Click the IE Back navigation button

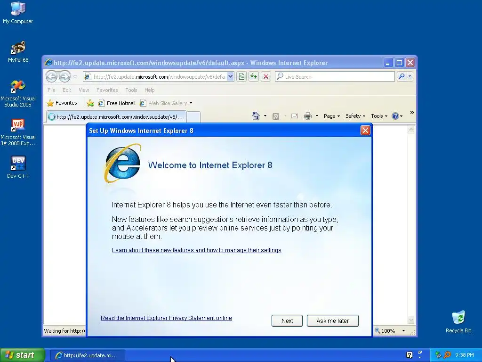(52, 76)
